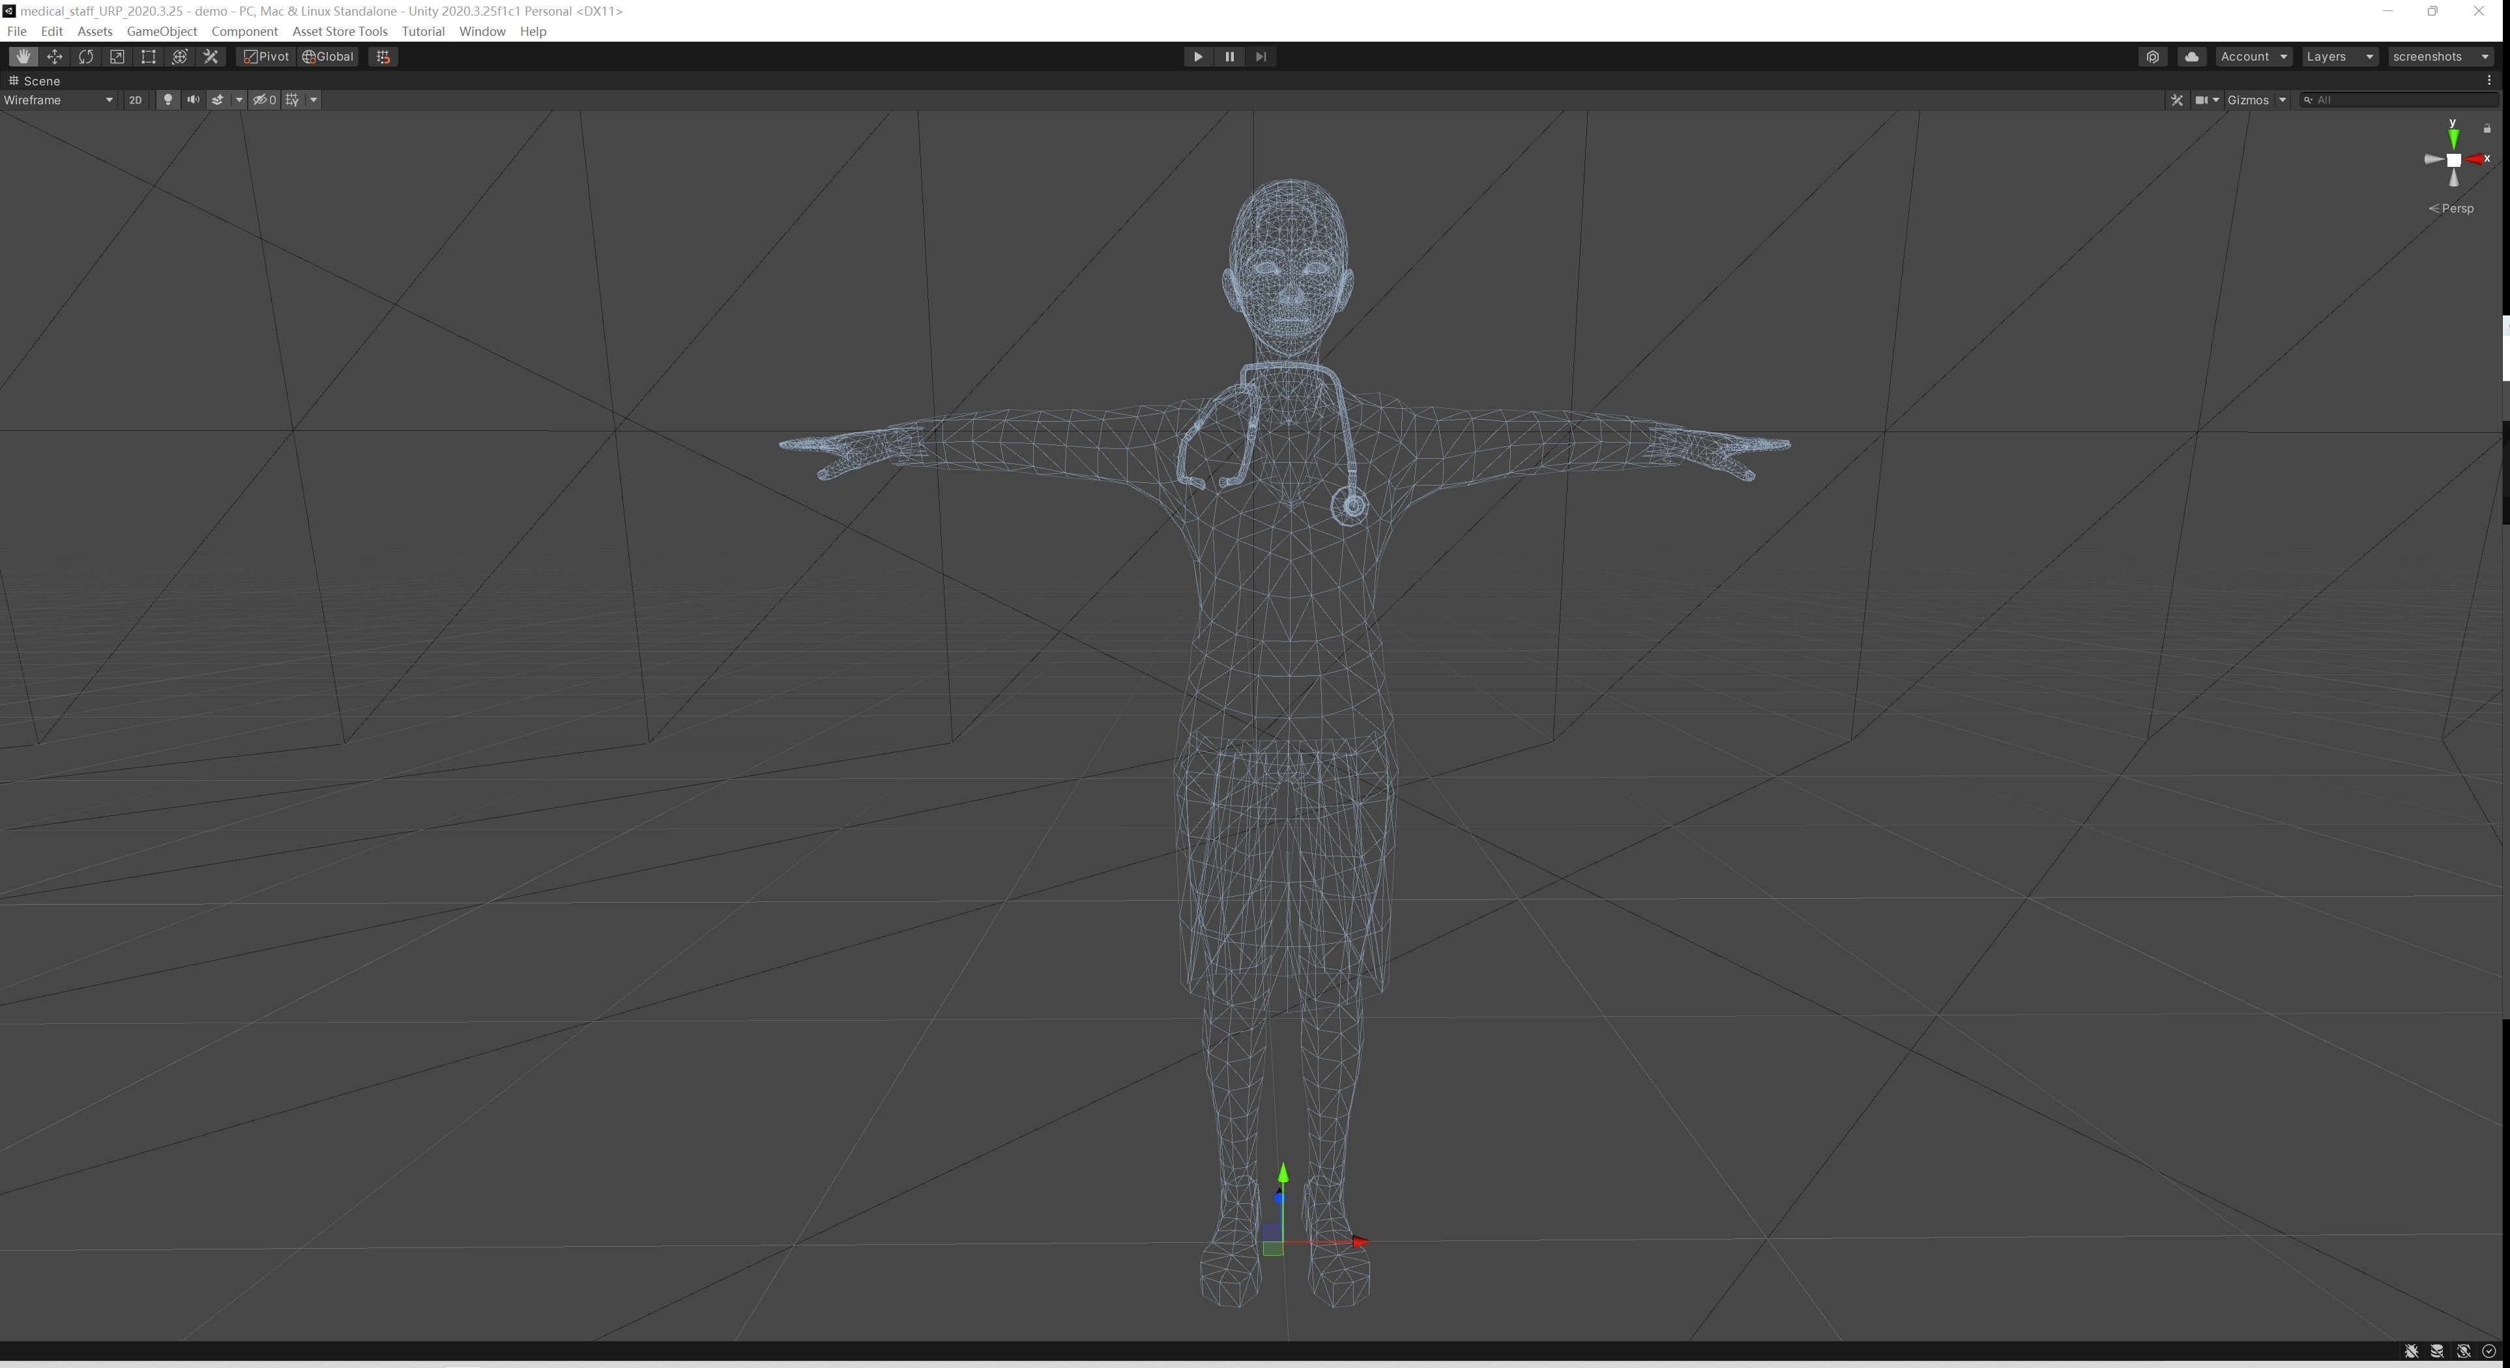Open Unity Collab package icon
This screenshot has width=2510, height=1368.
(2152, 57)
